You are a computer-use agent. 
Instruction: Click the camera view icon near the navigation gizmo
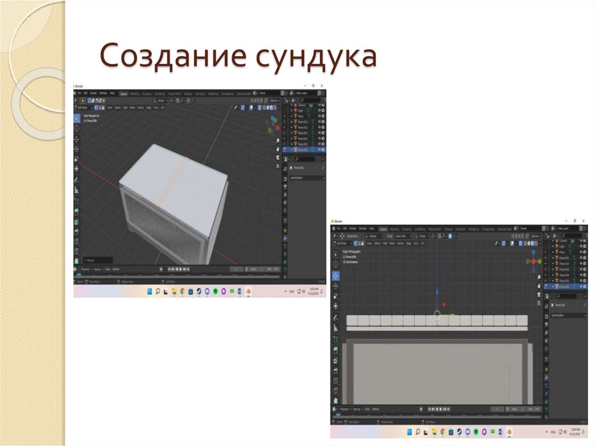pos(278,158)
